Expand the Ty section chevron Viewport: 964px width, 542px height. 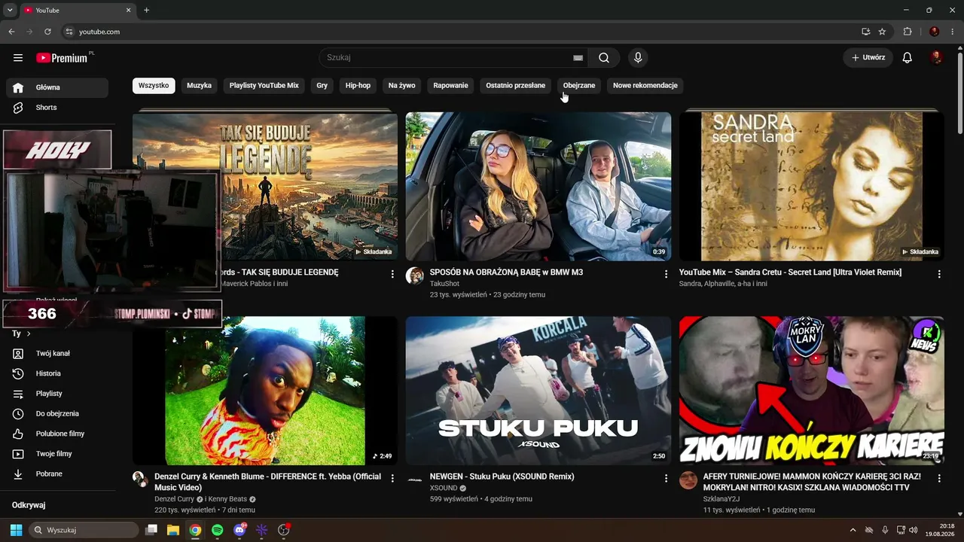tap(29, 333)
